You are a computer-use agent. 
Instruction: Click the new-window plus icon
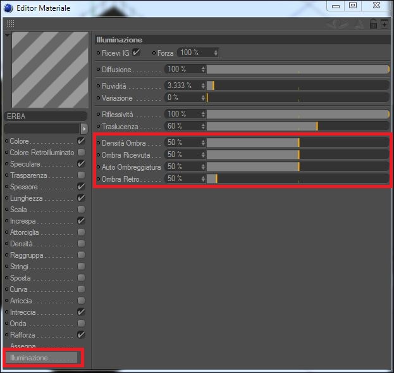[x=385, y=24]
